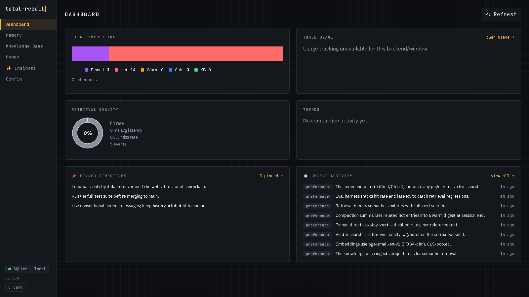Click activity 'Vector search is sqlite-vec locally'
The height and width of the screenshot is (297, 529).
[400, 235]
